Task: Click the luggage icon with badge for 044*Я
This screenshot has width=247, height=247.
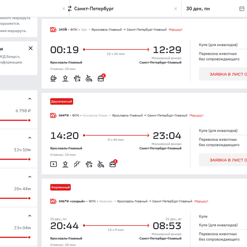Action: point(113,163)
